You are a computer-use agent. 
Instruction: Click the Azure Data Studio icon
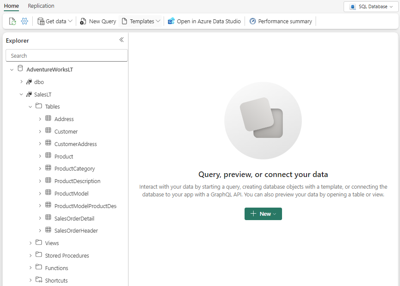pyautogui.click(x=171, y=21)
